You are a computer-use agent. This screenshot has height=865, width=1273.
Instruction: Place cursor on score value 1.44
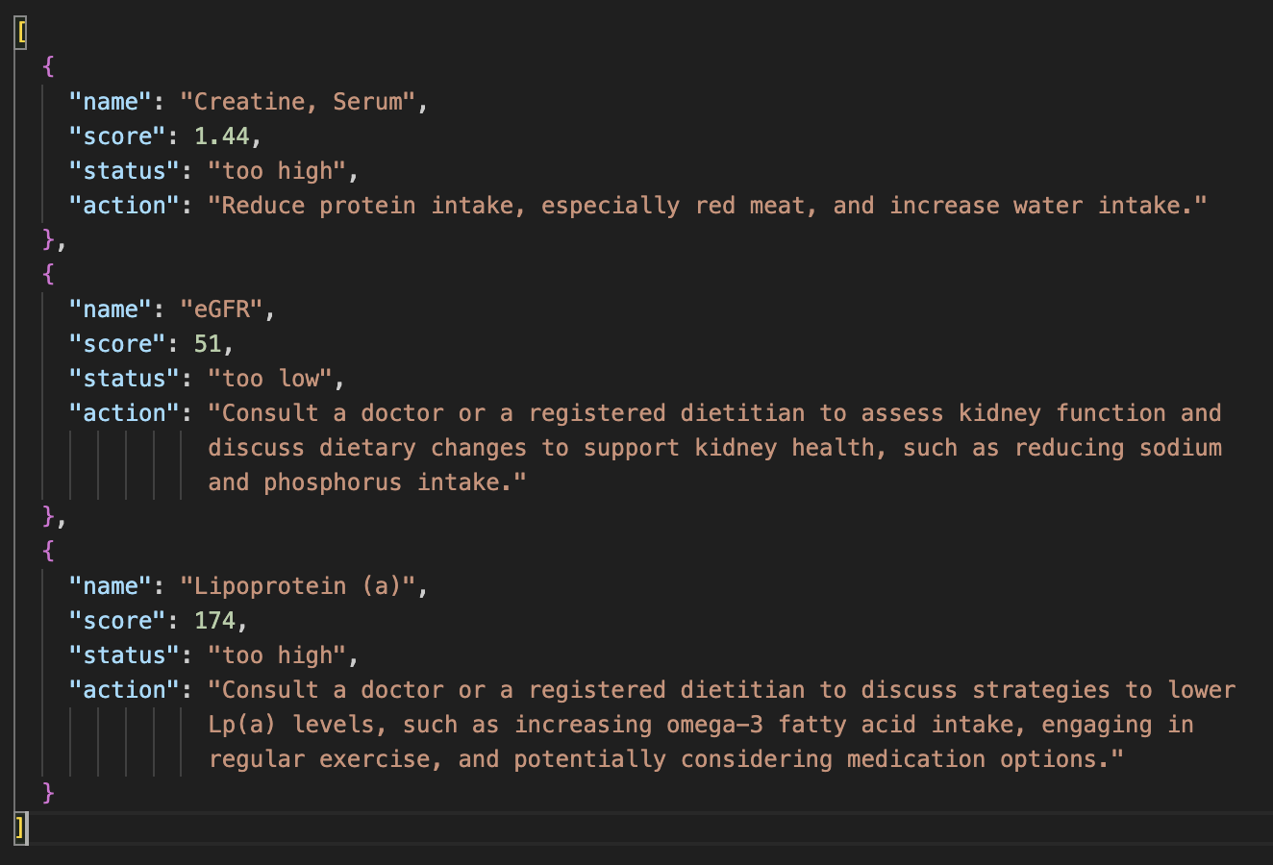[222, 136]
